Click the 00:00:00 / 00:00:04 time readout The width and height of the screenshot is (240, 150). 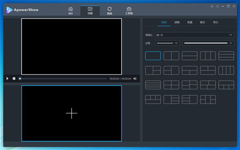(x=120, y=79)
